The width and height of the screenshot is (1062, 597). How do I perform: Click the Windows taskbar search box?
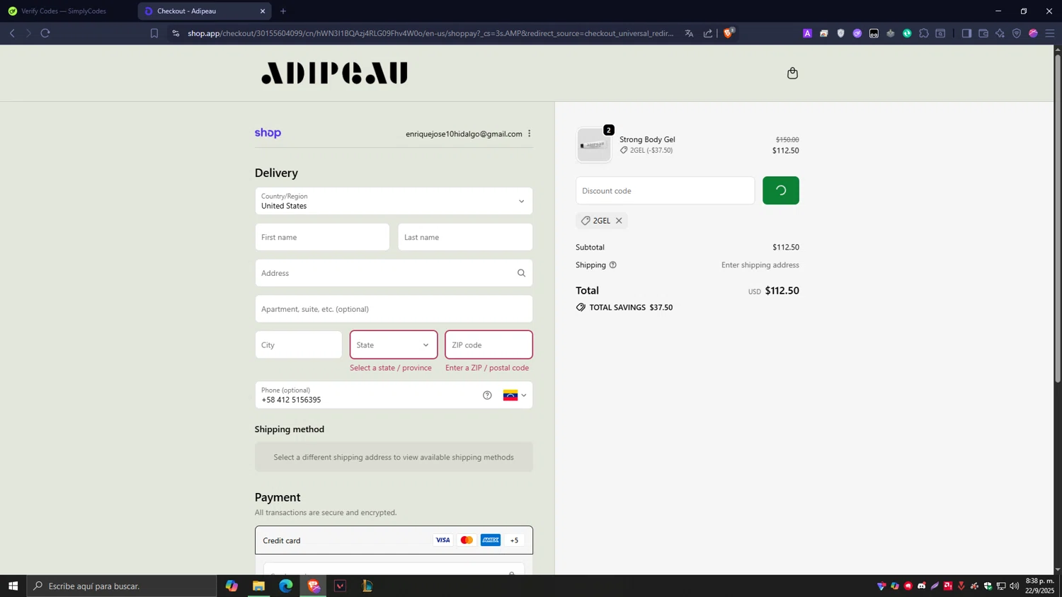[122, 586]
